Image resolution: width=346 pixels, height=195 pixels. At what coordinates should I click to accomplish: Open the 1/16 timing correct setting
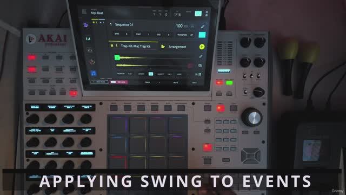pos(177,15)
